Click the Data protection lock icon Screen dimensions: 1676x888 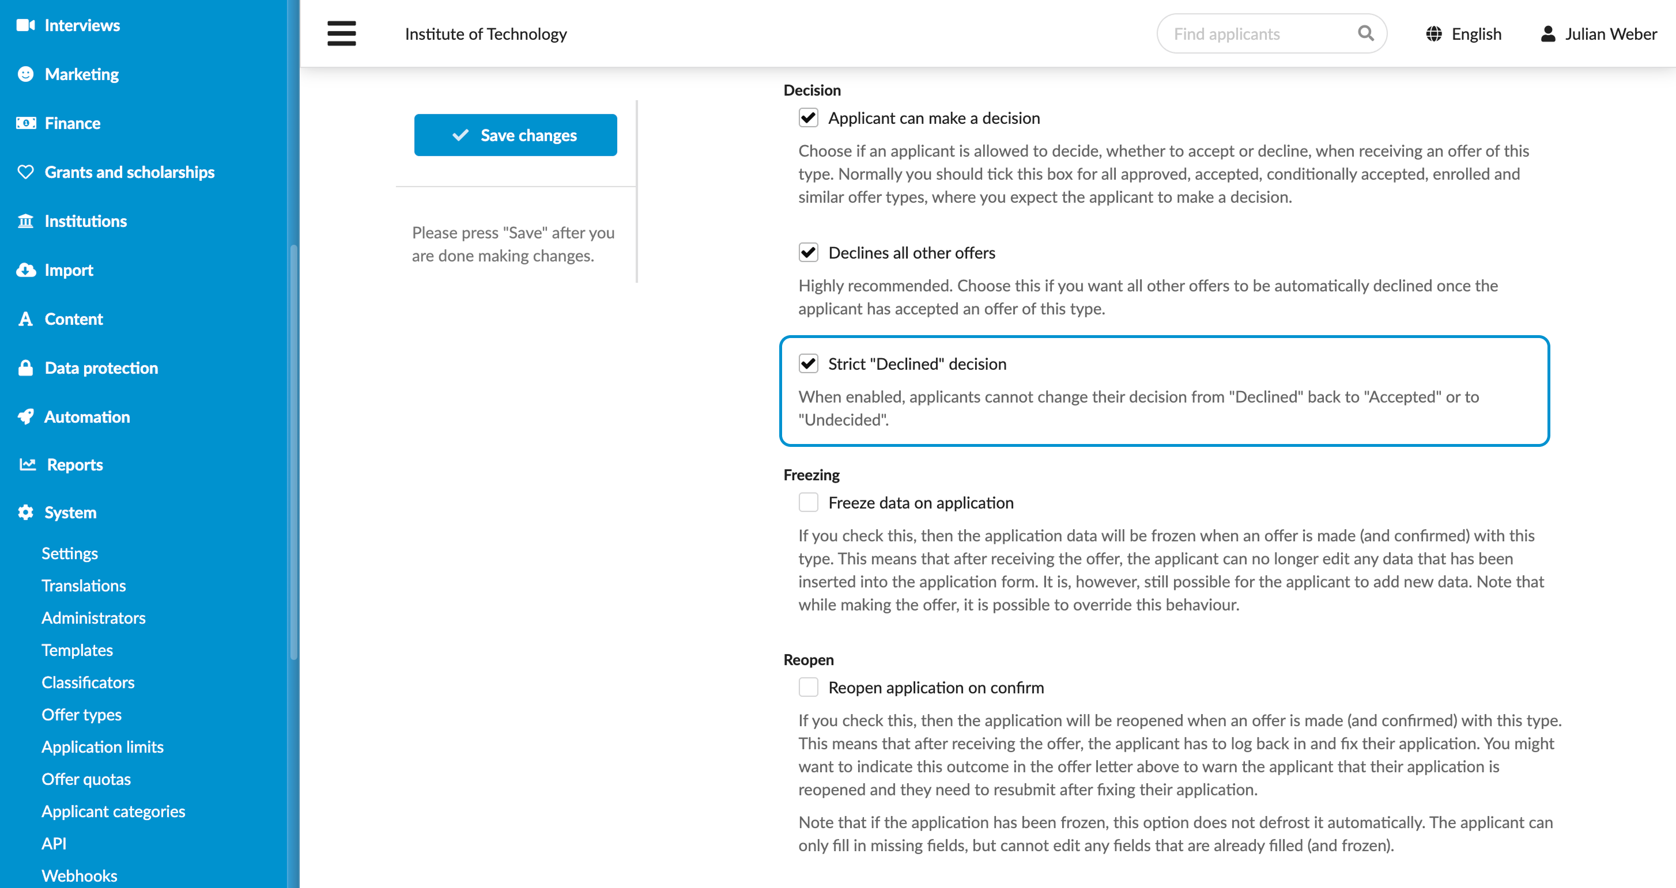click(25, 368)
